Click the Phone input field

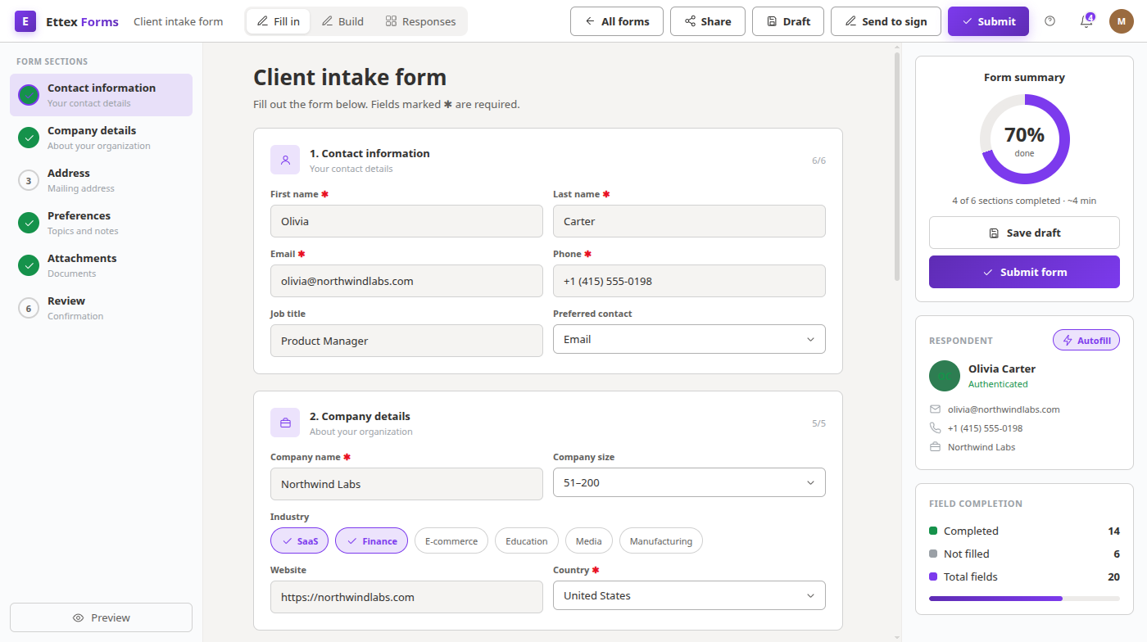click(689, 281)
